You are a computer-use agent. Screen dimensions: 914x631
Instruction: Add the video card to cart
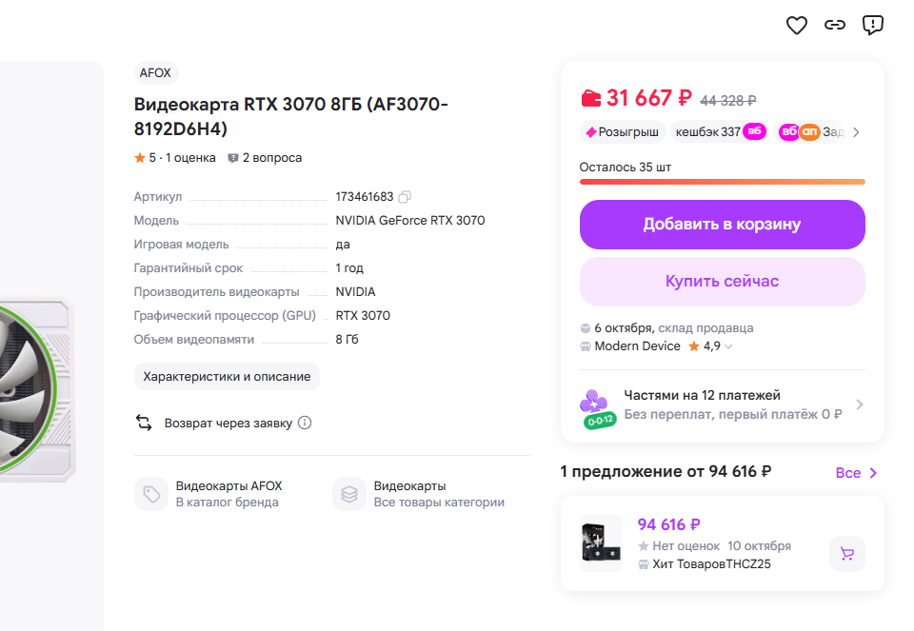pyautogui.click(x=723, y=225)
